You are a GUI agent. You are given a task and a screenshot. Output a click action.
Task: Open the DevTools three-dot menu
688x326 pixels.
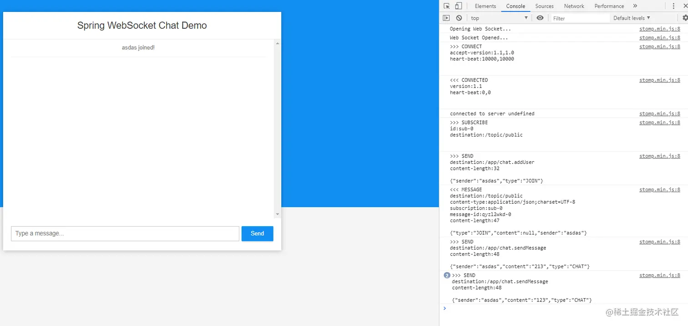[x=673, y=6]
